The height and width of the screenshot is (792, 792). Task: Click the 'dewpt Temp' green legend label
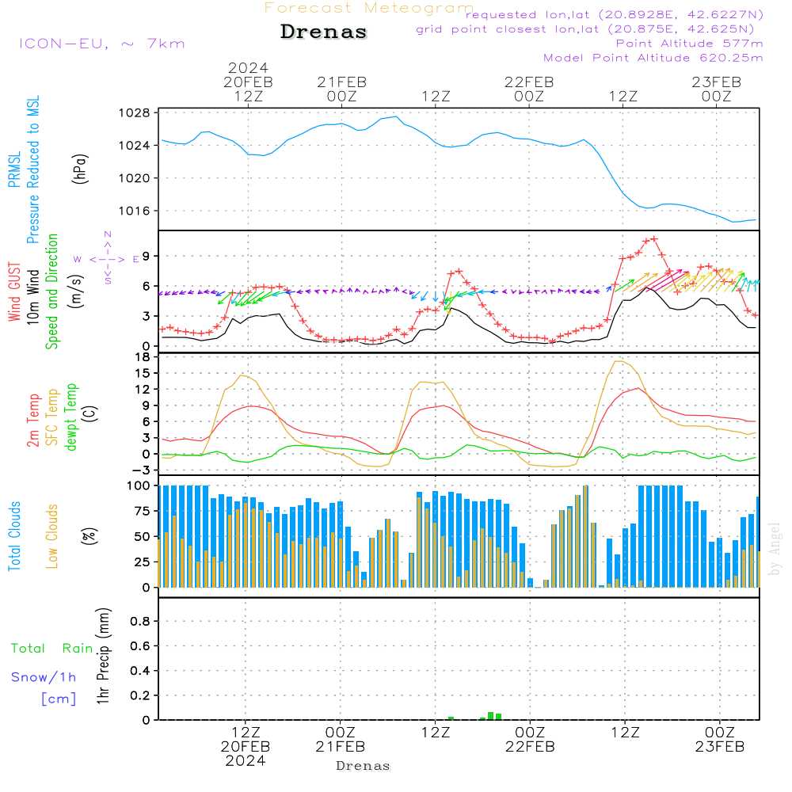click(x=70, y=417)
